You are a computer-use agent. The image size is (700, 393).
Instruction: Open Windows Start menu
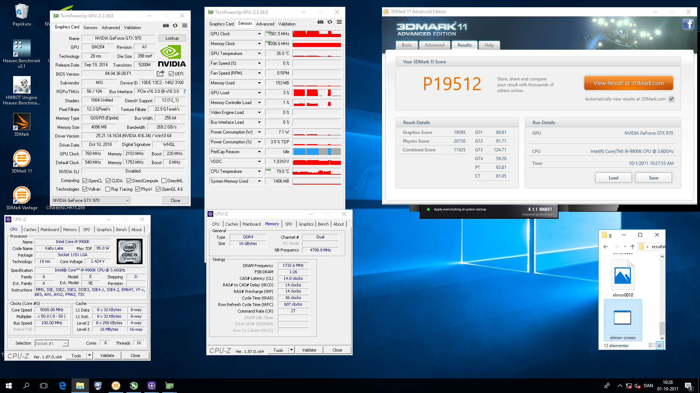tap(9, 386)
